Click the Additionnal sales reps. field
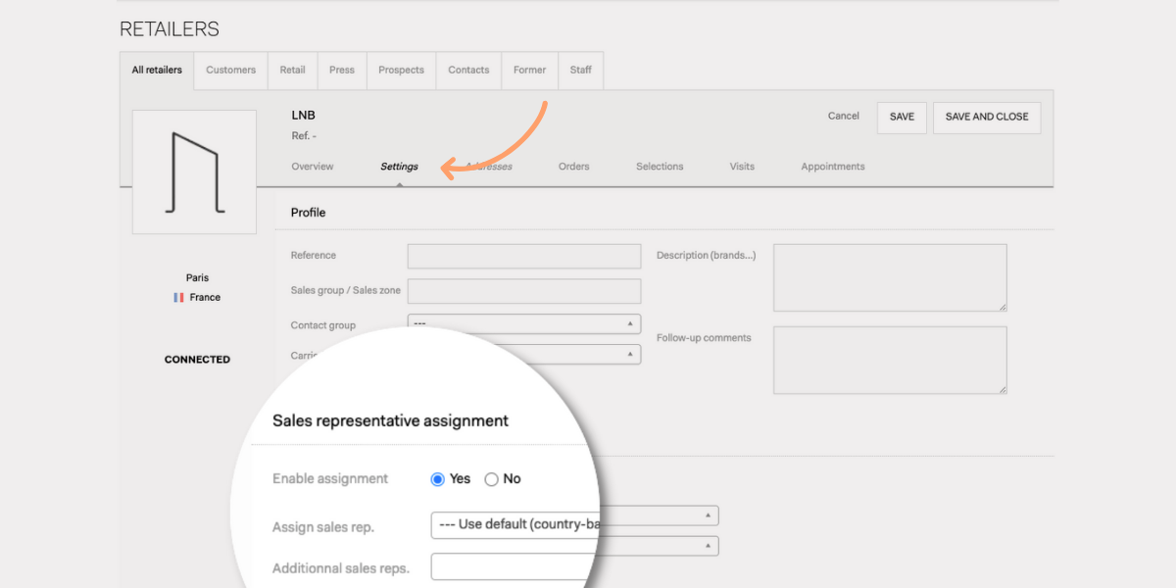Screen dimensions: 1176x588 coord(514,567)
